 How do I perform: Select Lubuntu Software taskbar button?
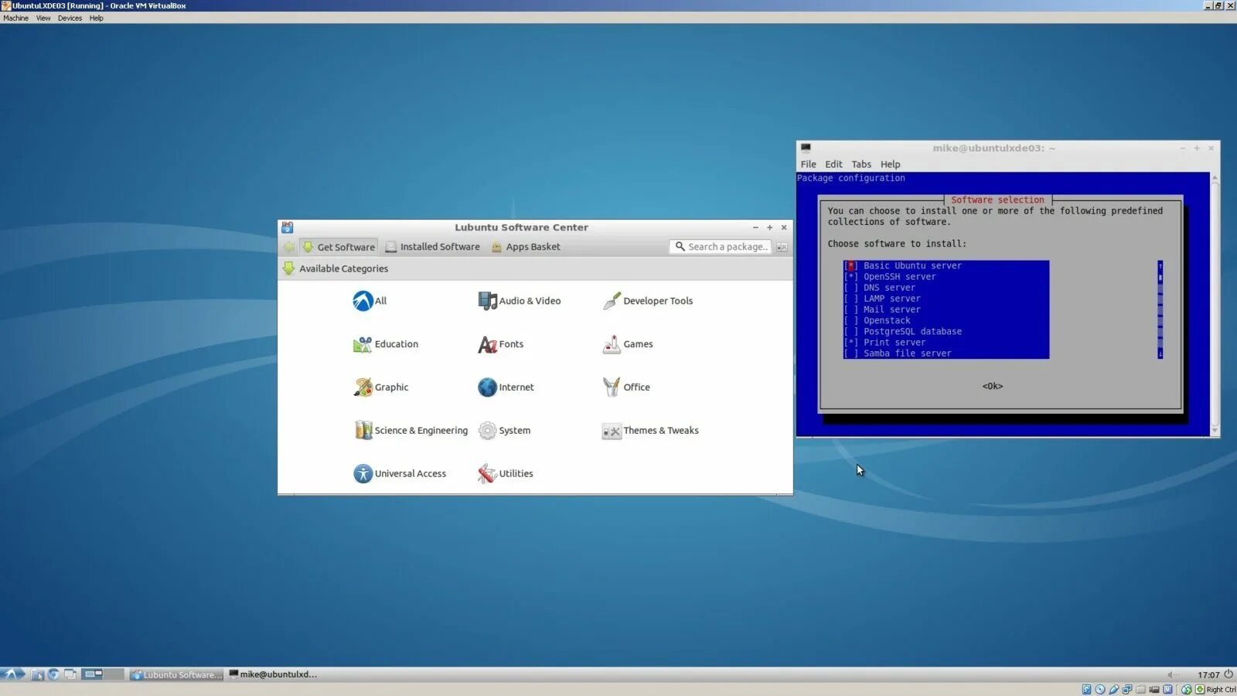pos(176,674)
